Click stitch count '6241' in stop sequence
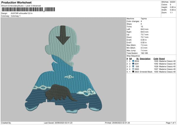Viewport: 177px width, 125px height. pyautogui.click(x=137, y=64)
